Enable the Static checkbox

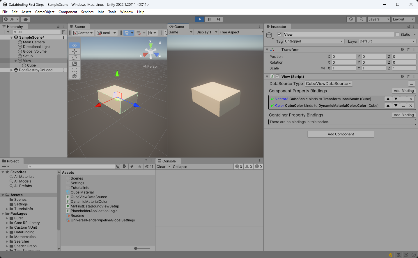tap(397, 34)
